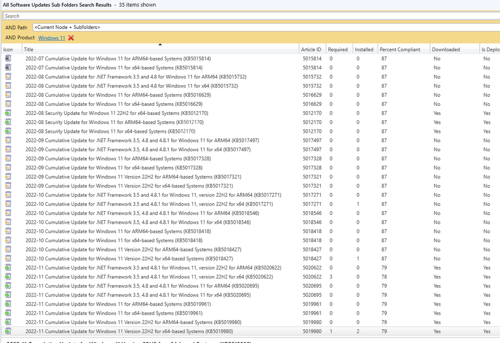Sort by the Title column header
This screenshot has width=500, height=343.
pyautogui.click(x=160, y=49)
